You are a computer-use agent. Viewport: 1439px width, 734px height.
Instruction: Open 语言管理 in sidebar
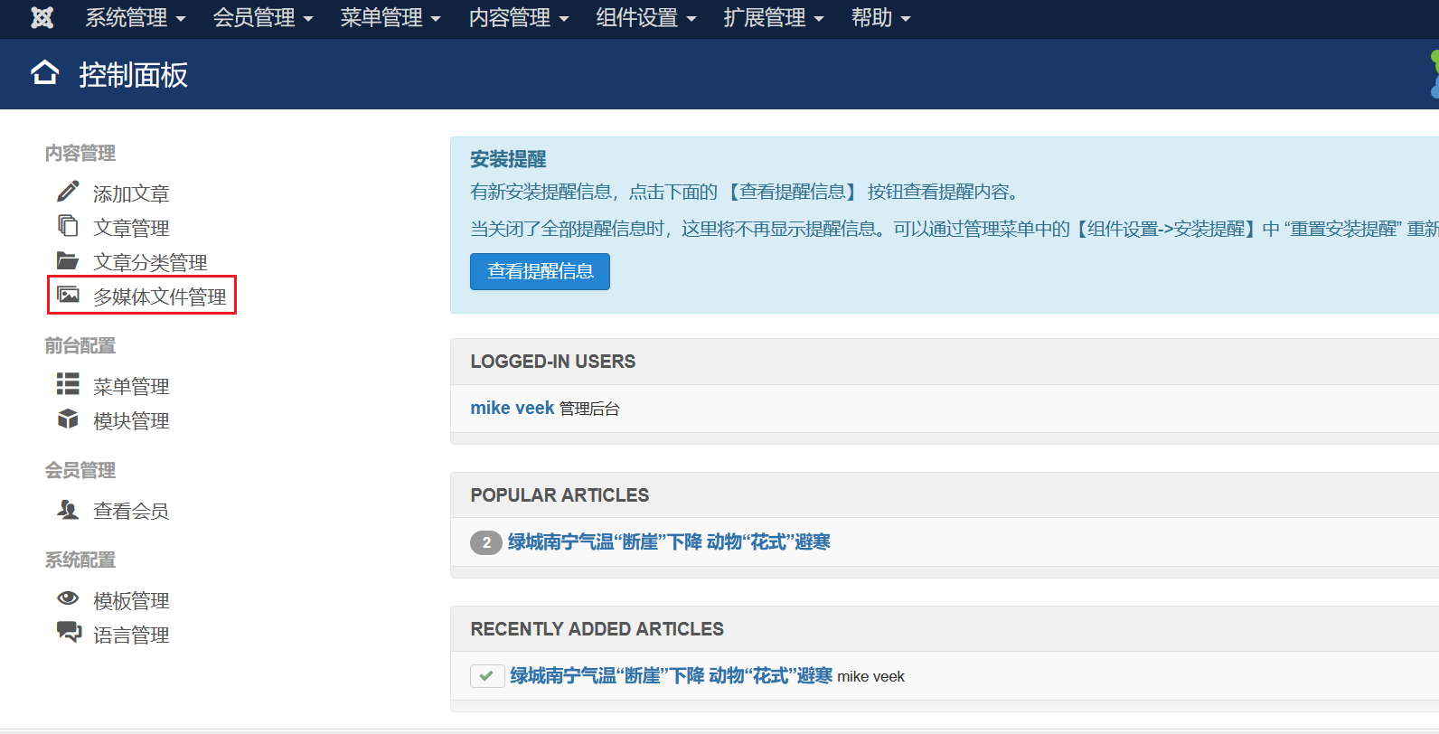[x=131, y=635]
